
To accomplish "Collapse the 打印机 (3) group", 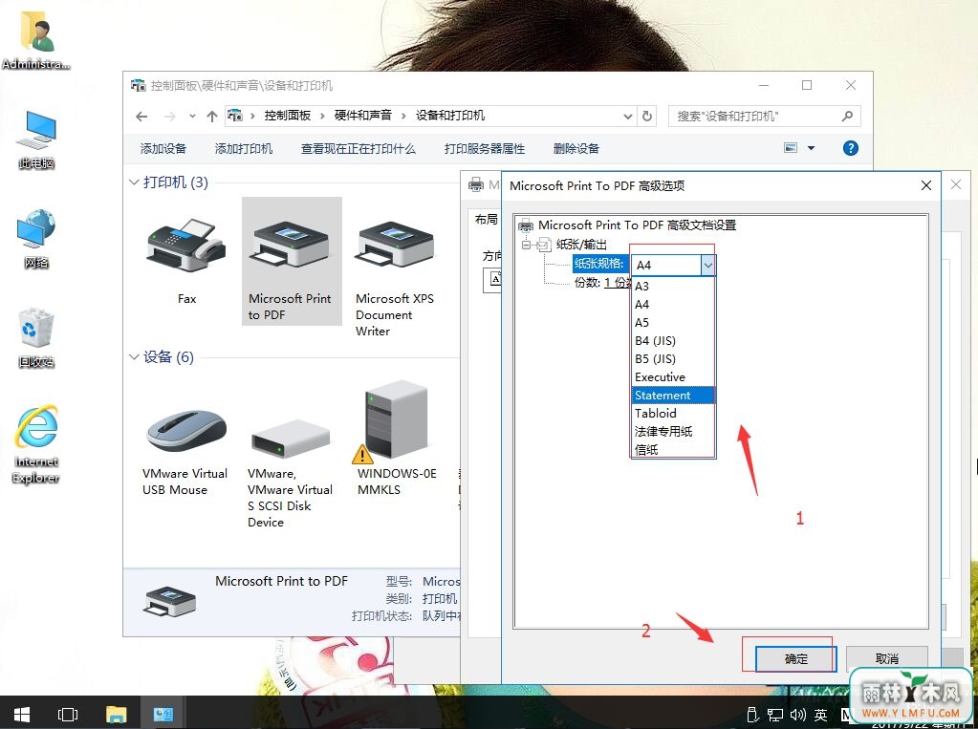I will pos(134,182).
